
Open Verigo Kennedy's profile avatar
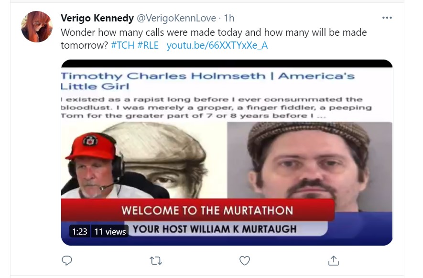[37, 26]
